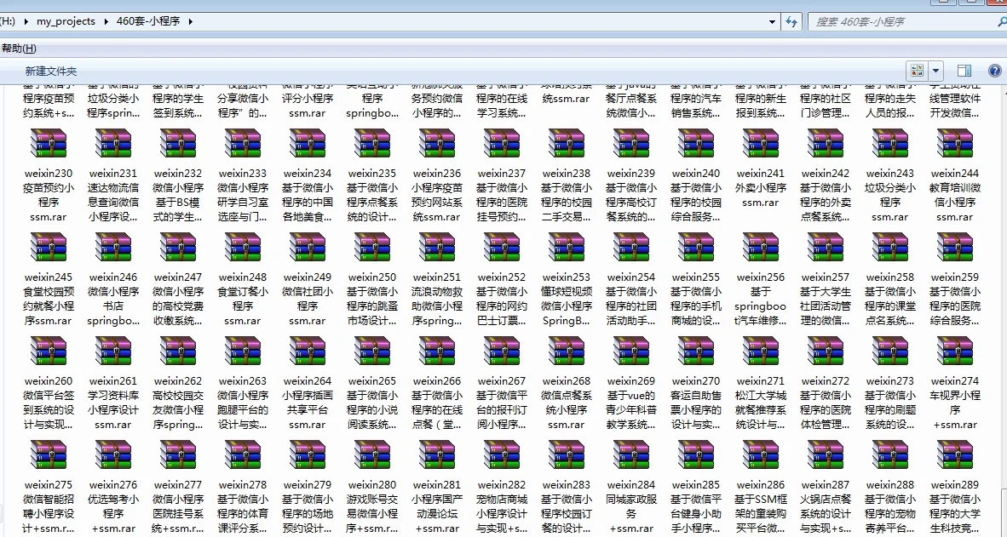This screenshot has height=537, width=1007.
Task: Open the address bar history dropdown
Action: click(773, 22)
